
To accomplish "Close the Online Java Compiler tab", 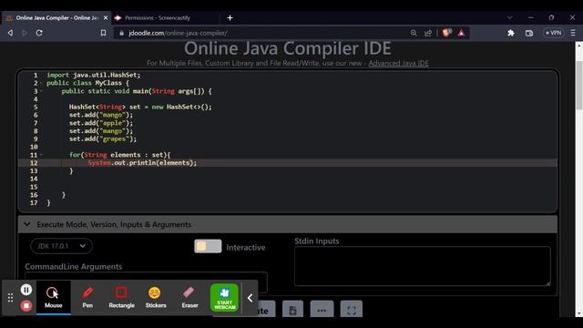I will (106, 18).
